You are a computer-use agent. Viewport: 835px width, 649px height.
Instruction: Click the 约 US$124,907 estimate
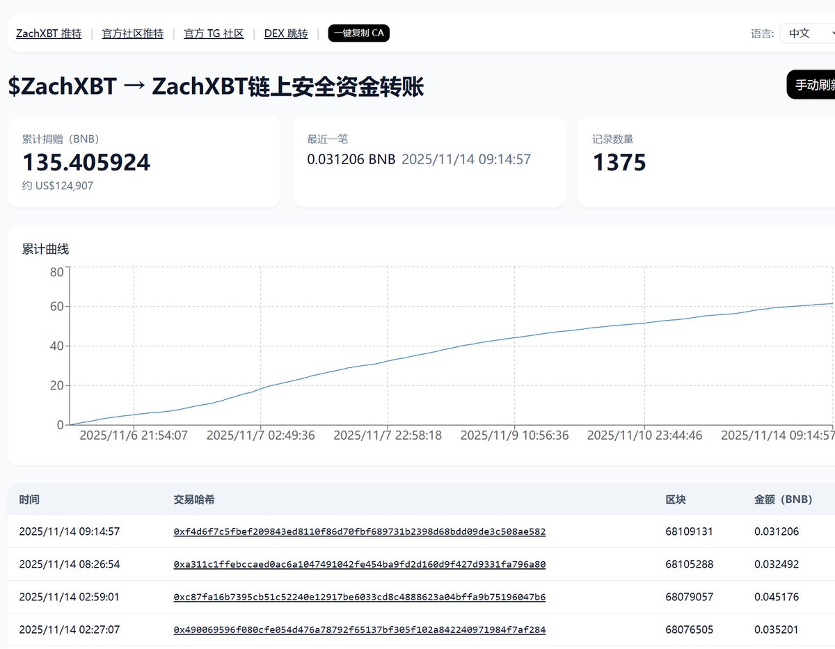pos(58,186)
